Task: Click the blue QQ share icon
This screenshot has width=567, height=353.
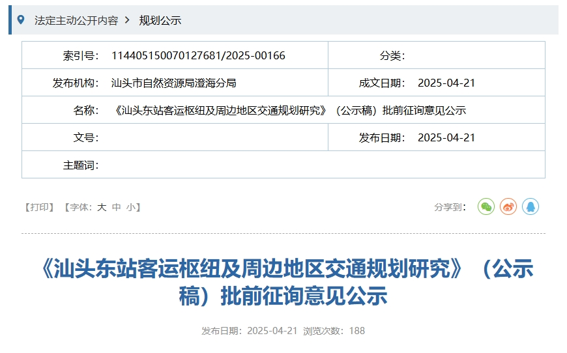Action: click(531, 207)
